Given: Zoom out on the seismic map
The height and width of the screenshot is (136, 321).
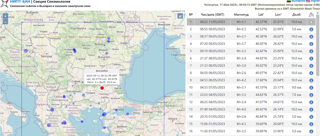Looking at the screenshot, I should click(x=5, y=22).
